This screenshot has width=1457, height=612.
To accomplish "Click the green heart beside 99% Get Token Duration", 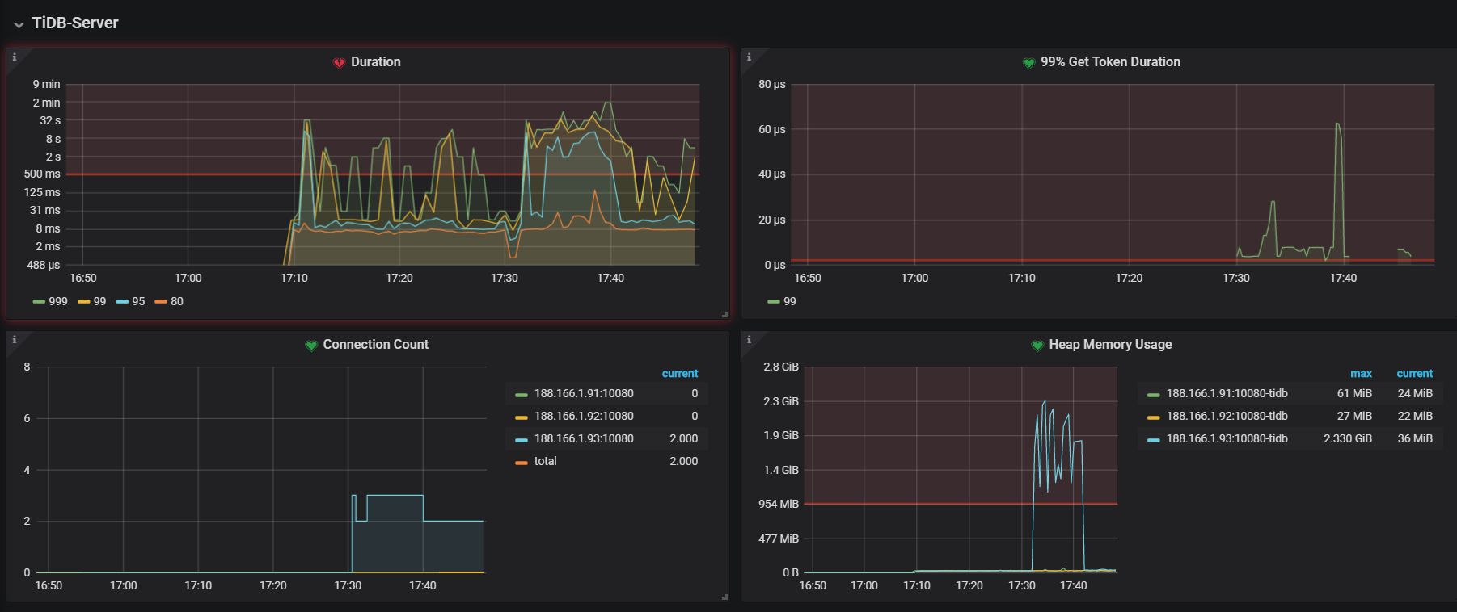I will (1028, 63).
